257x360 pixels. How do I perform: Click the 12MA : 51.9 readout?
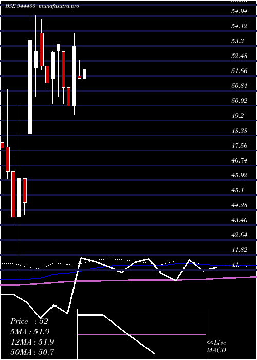tap(32, 341)
